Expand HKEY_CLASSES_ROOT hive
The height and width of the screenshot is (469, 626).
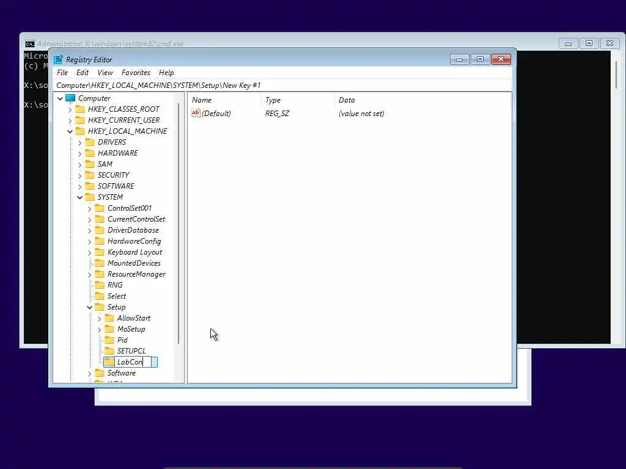point(70,109)
